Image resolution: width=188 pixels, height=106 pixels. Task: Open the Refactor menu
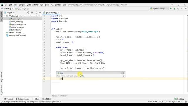point(36,5)
